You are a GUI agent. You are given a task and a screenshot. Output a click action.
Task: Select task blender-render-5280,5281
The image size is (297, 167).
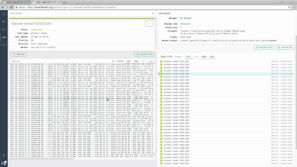(226, 108)
